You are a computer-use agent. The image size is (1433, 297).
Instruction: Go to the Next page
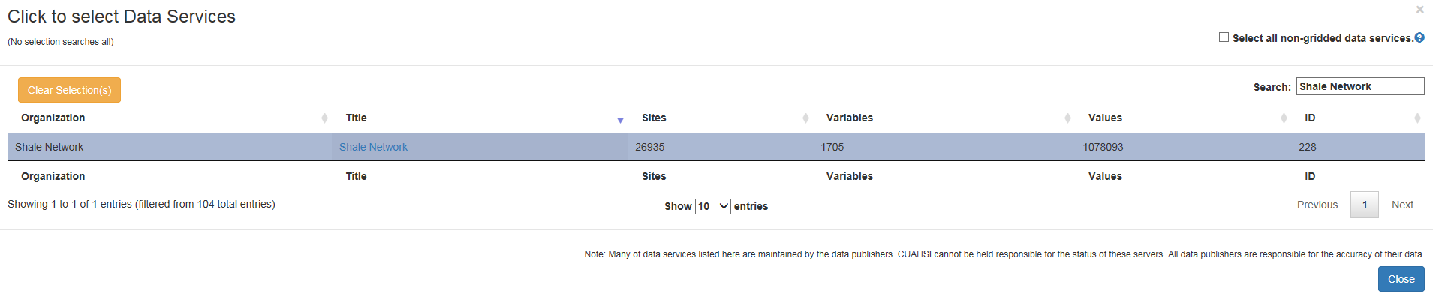(x=1402, y=205)
